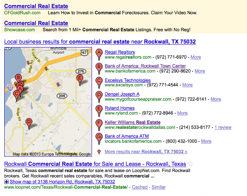Click marker B icon beside Bank of America: Rockwall Town Center

click(x=99, y=68)
